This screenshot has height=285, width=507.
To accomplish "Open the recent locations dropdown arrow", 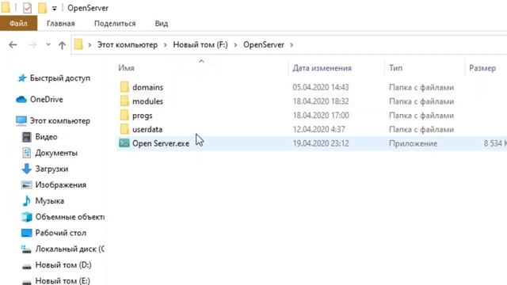I will 48,44.
